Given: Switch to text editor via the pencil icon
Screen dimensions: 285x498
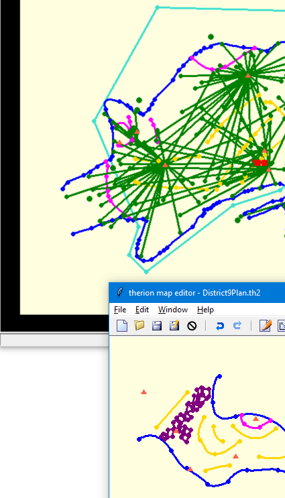Looking at the screenshot, I should tap(266, 326).
